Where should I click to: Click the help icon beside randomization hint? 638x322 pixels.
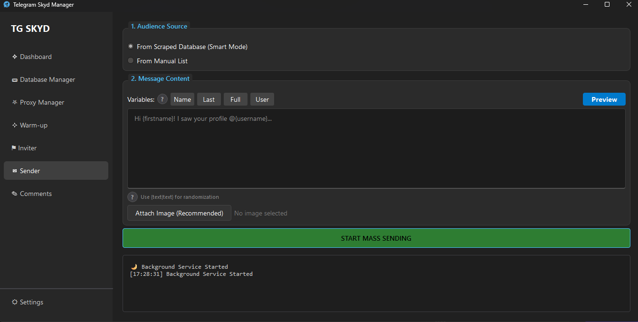tap(133, 197)
